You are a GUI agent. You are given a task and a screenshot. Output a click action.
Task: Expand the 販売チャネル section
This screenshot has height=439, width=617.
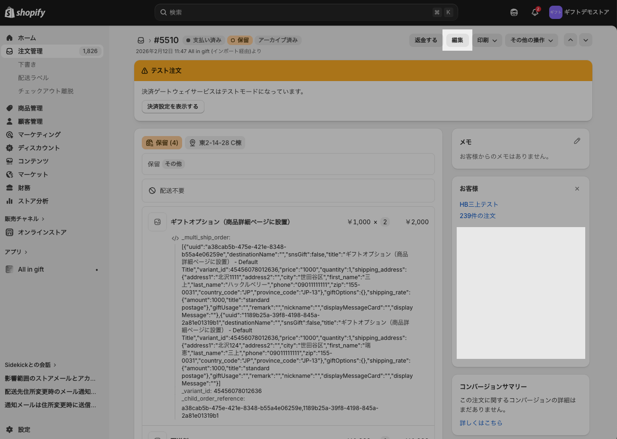point(24,219)
